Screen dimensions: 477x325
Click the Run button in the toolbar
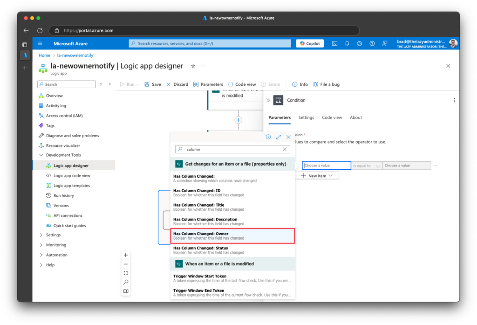click(x=127, y=84)
